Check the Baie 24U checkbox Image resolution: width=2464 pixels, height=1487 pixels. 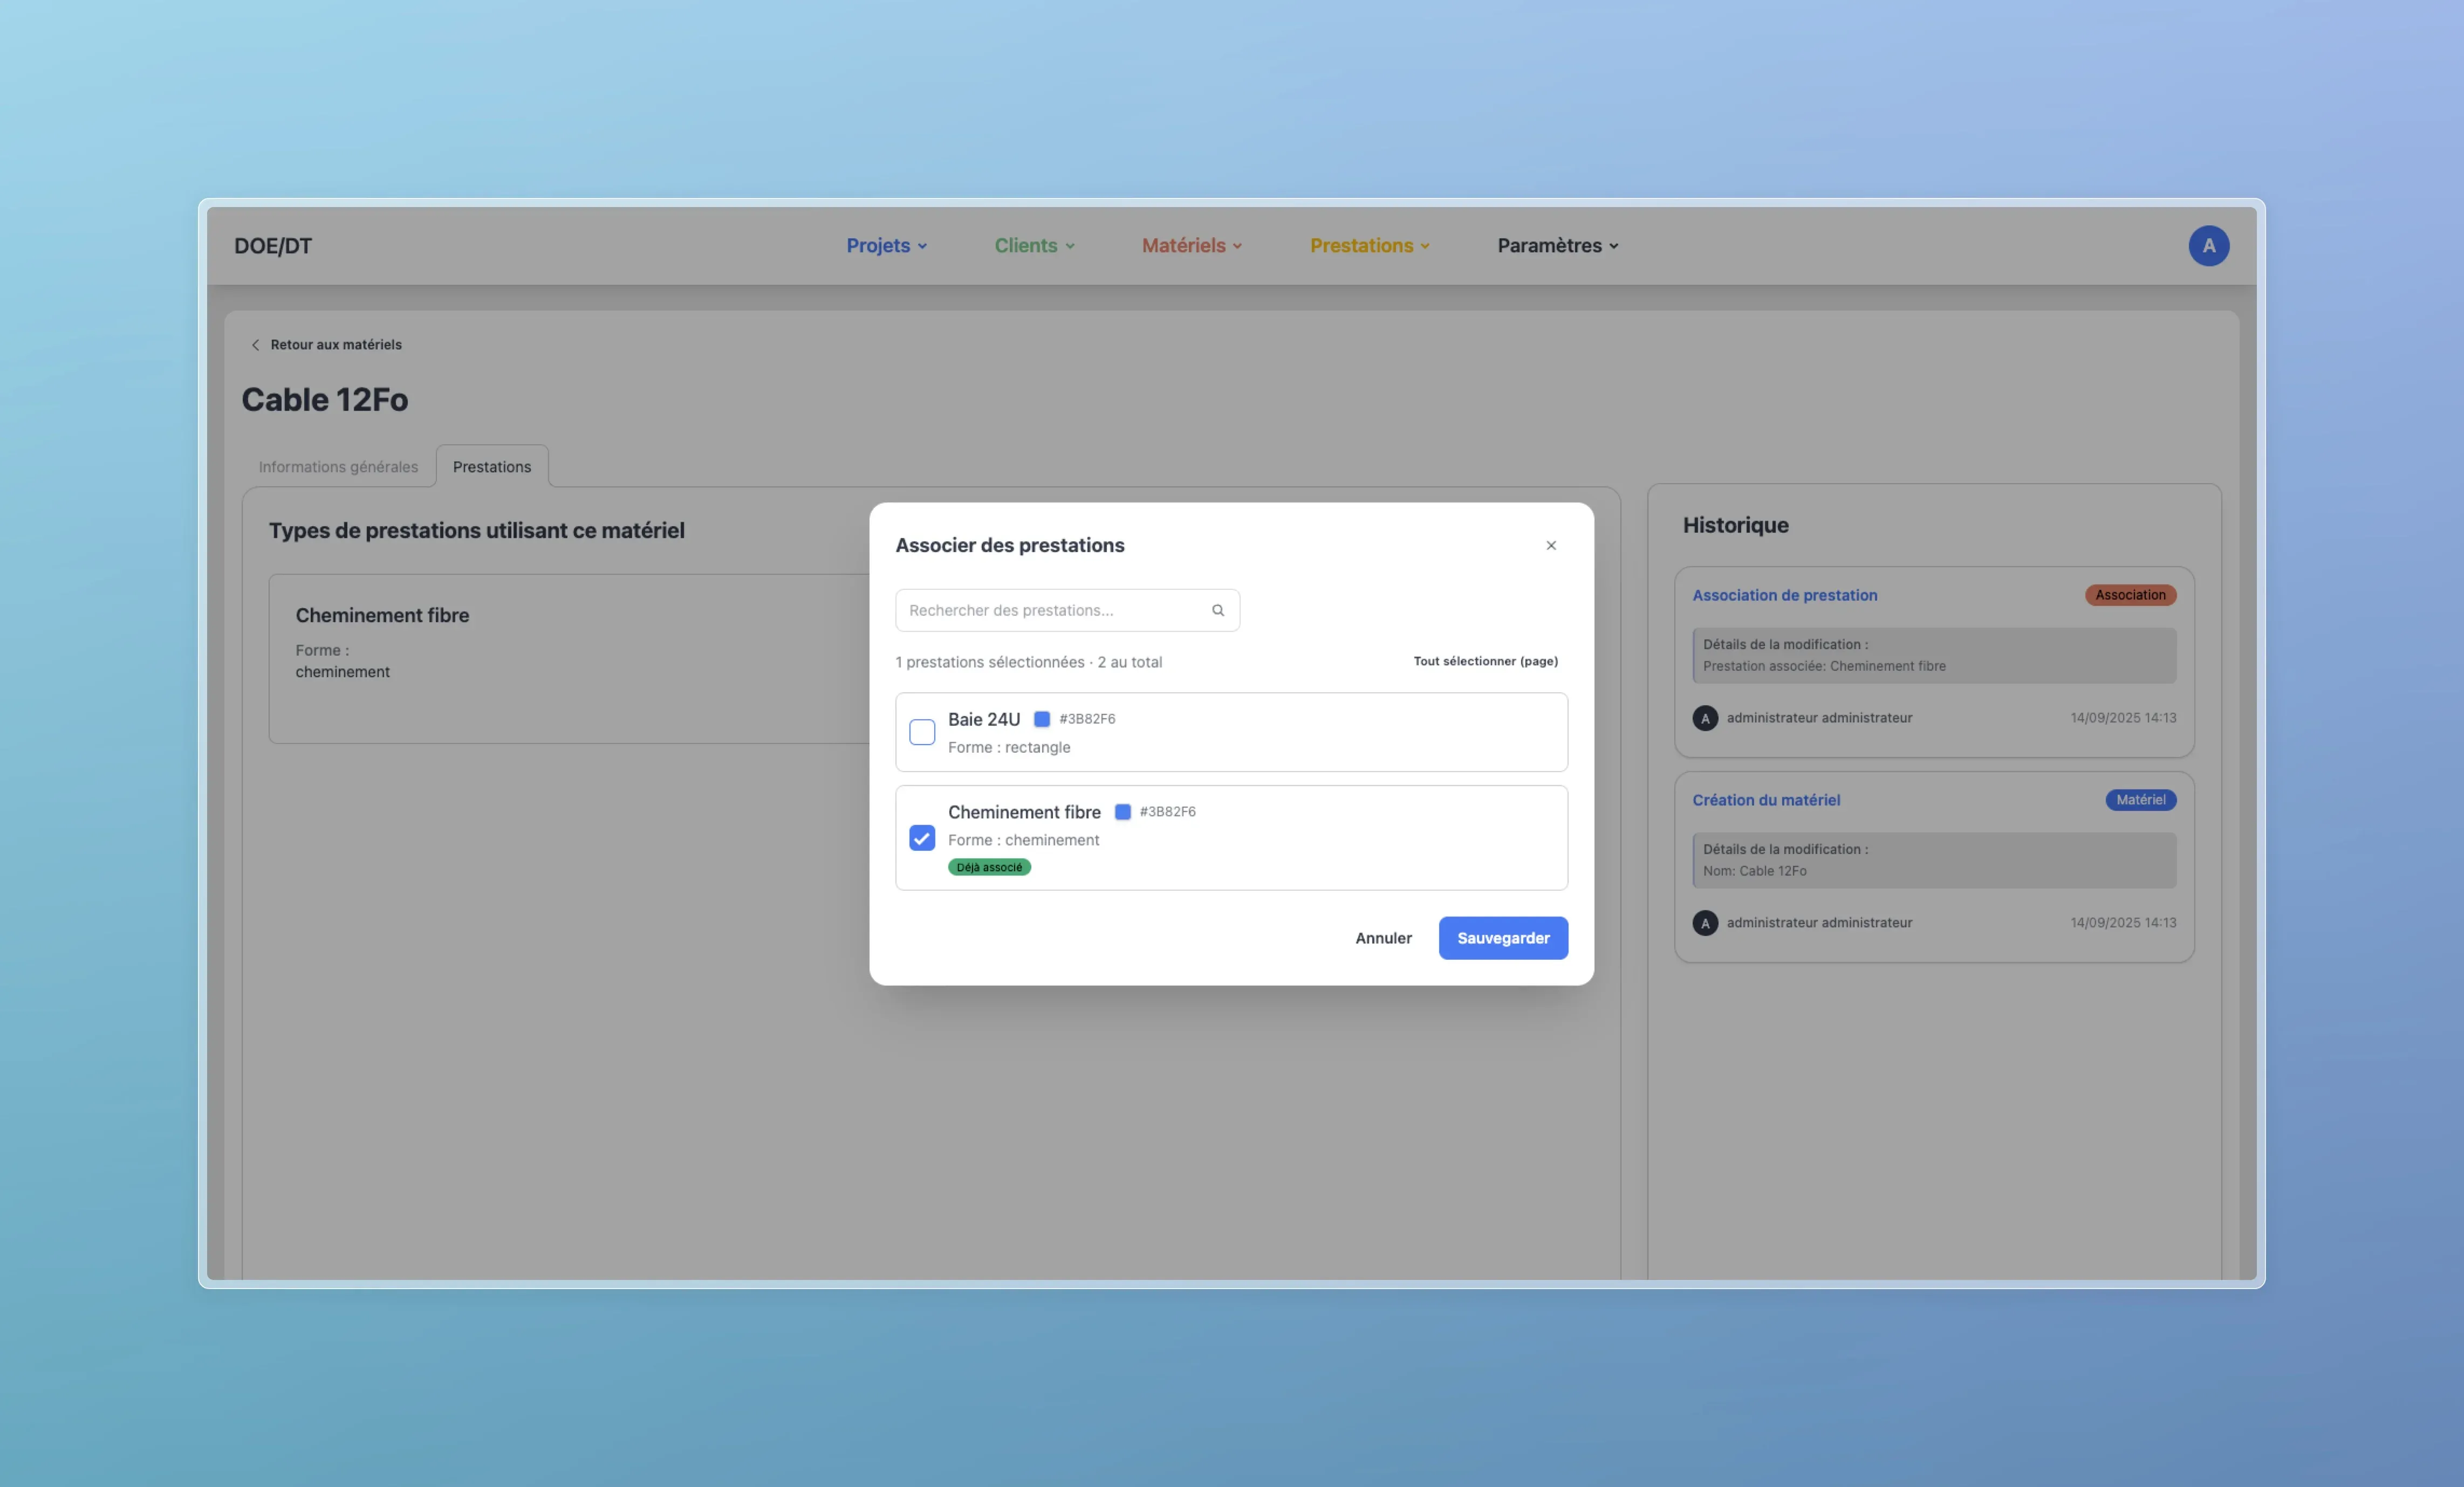click(x=922, y=733)
